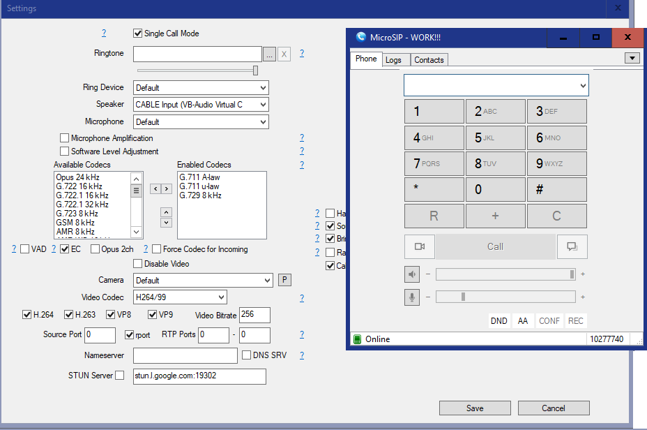Enable Opus 2ch checkbox
The image size is (647, 430).
click(95, 249)
